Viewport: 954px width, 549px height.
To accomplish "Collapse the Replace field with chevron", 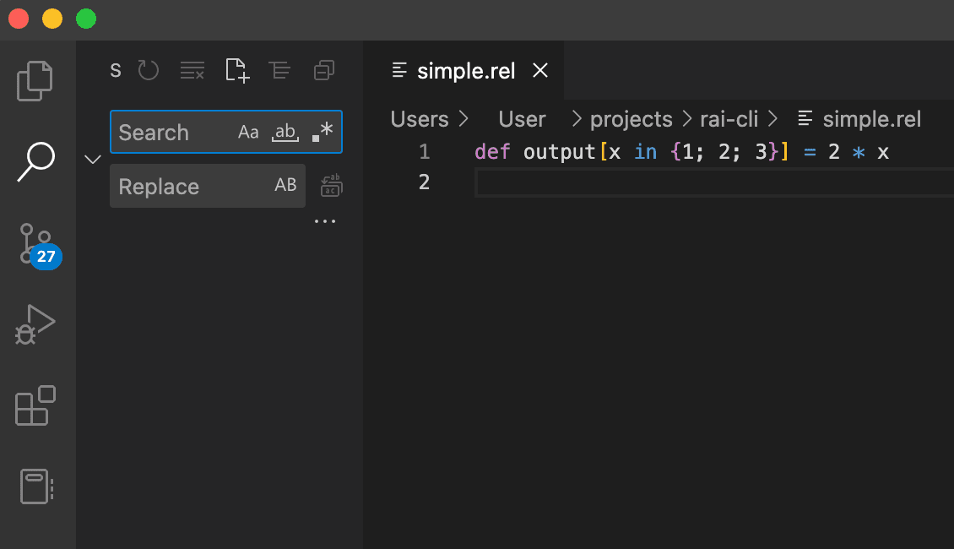I will 93,159.
